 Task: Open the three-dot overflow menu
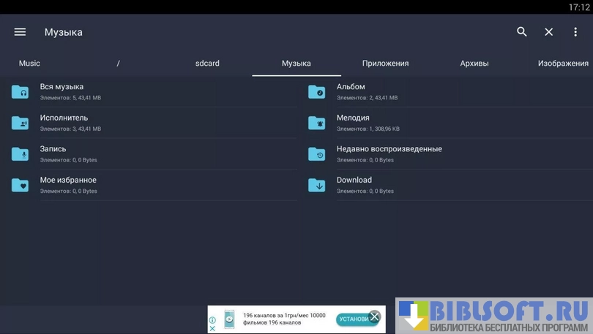[575, 32]
